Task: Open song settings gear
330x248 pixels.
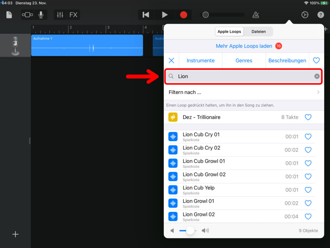Action: (x=305, y=15)
